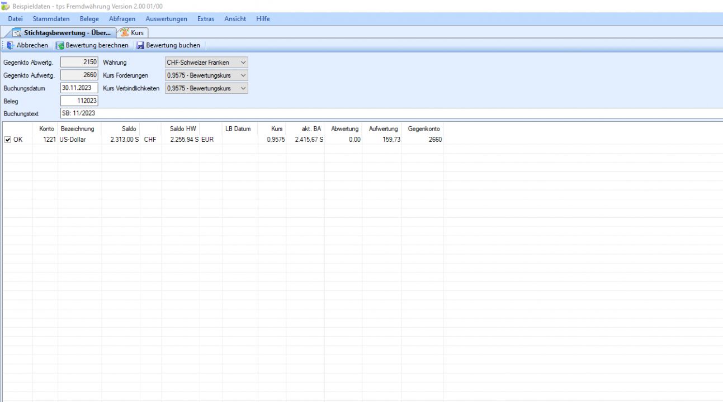Click the Aufwertung column header

(383, 129)
